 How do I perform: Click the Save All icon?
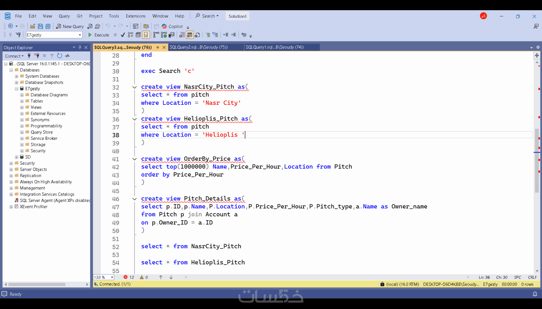pyautogui.click(x=48, y=26)
